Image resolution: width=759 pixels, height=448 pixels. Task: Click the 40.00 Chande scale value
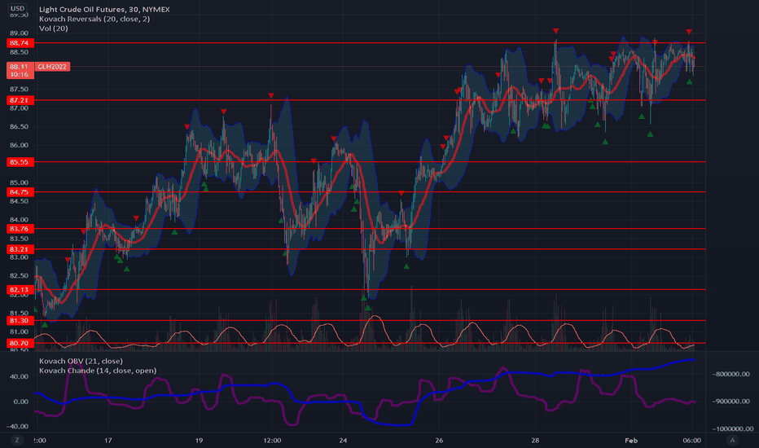pos(19,376)
